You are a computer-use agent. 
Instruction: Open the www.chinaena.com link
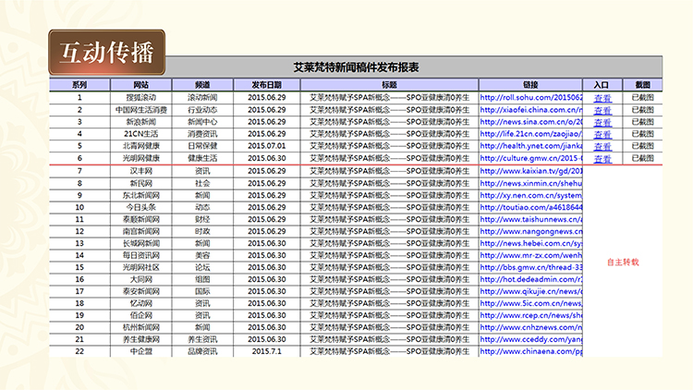(x=531, y=351)
